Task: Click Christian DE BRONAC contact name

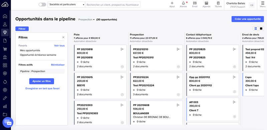Action: [x=152, y=117]
